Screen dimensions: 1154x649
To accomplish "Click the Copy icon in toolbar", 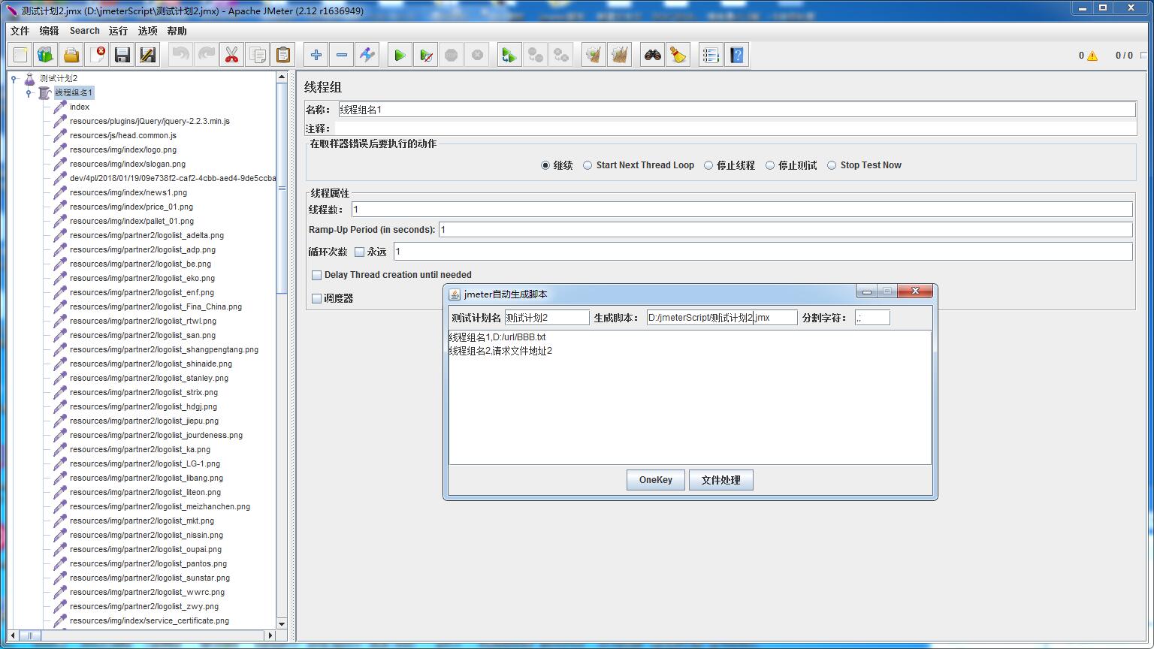I will point(257,55).
